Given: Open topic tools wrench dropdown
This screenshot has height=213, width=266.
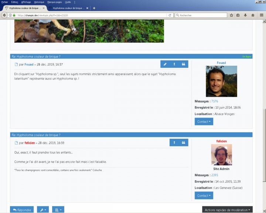Looking at the screenshot, I should 43,210.
